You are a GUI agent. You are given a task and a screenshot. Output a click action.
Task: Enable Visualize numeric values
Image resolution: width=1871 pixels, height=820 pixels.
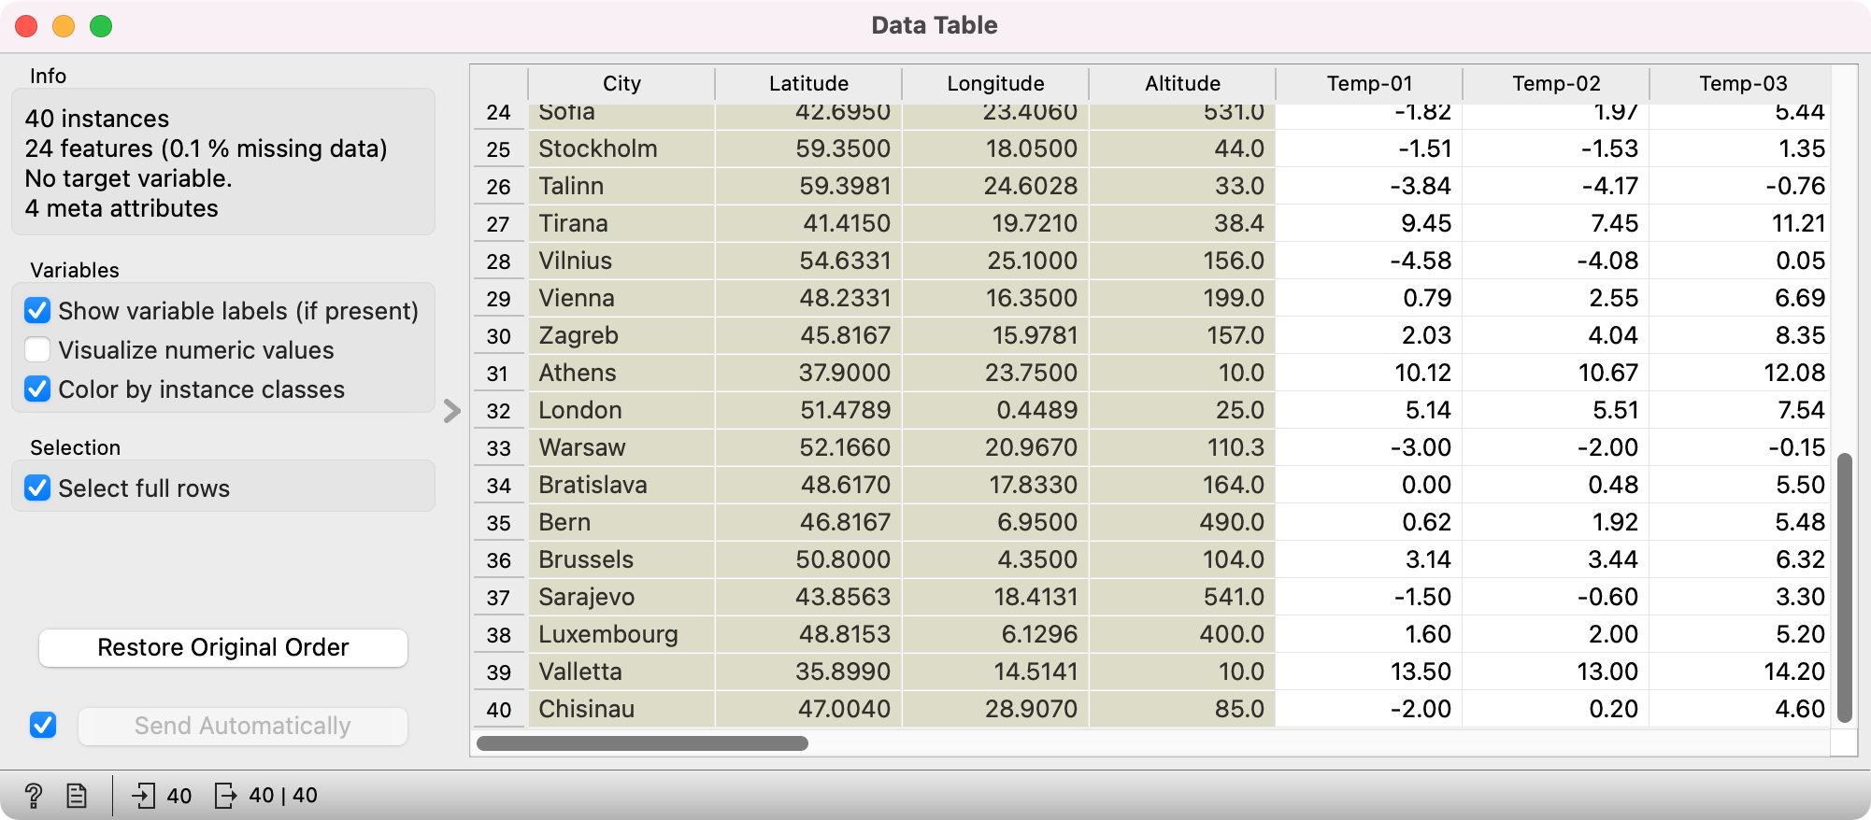point(37,349)
